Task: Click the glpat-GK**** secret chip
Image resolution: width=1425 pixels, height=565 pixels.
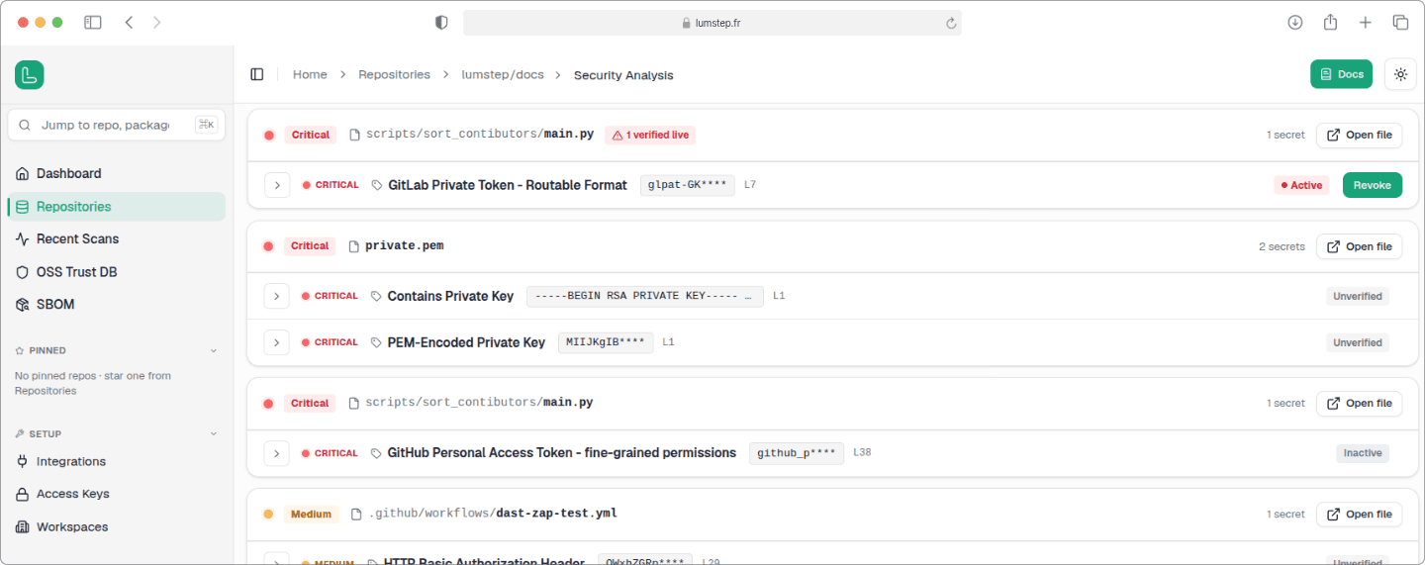Action: click(688, 185)
